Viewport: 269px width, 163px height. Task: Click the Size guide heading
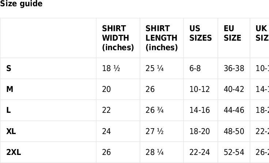point(21,3)
